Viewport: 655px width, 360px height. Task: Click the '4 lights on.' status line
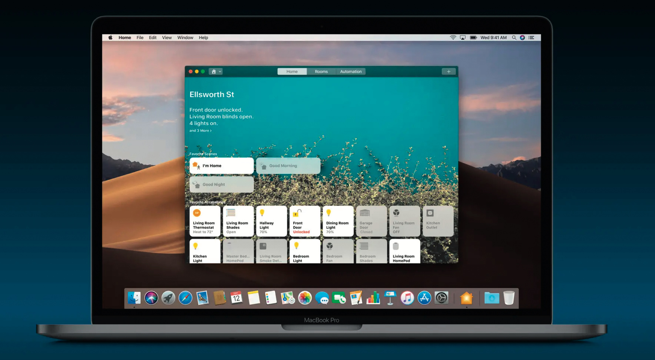[204, 123]
